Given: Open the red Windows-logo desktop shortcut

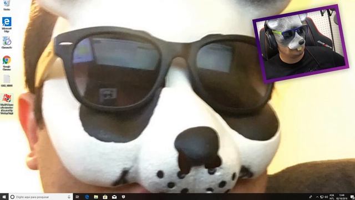Looking at the screenshot, I should click(7, 104).
